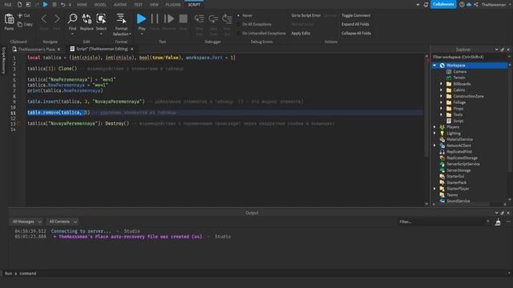Toggle breakpoint marker on line 13
513x288 pixels.
(18, 124)
